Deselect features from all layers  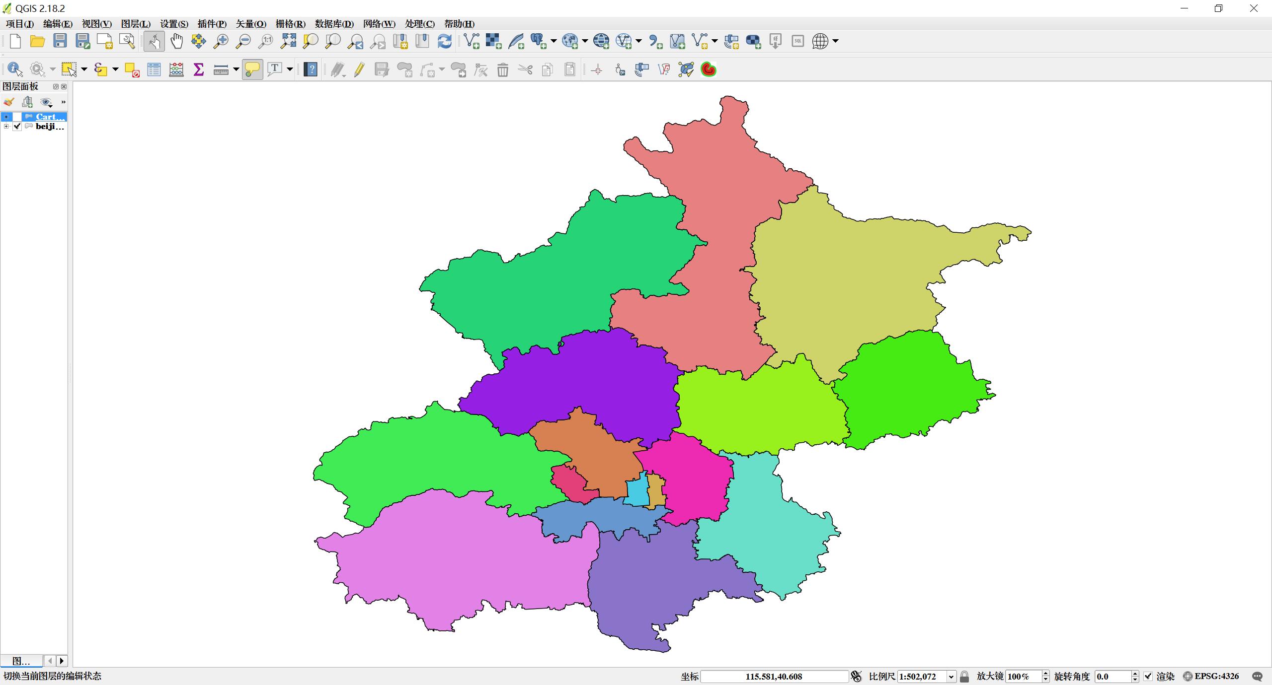point(132,69)
